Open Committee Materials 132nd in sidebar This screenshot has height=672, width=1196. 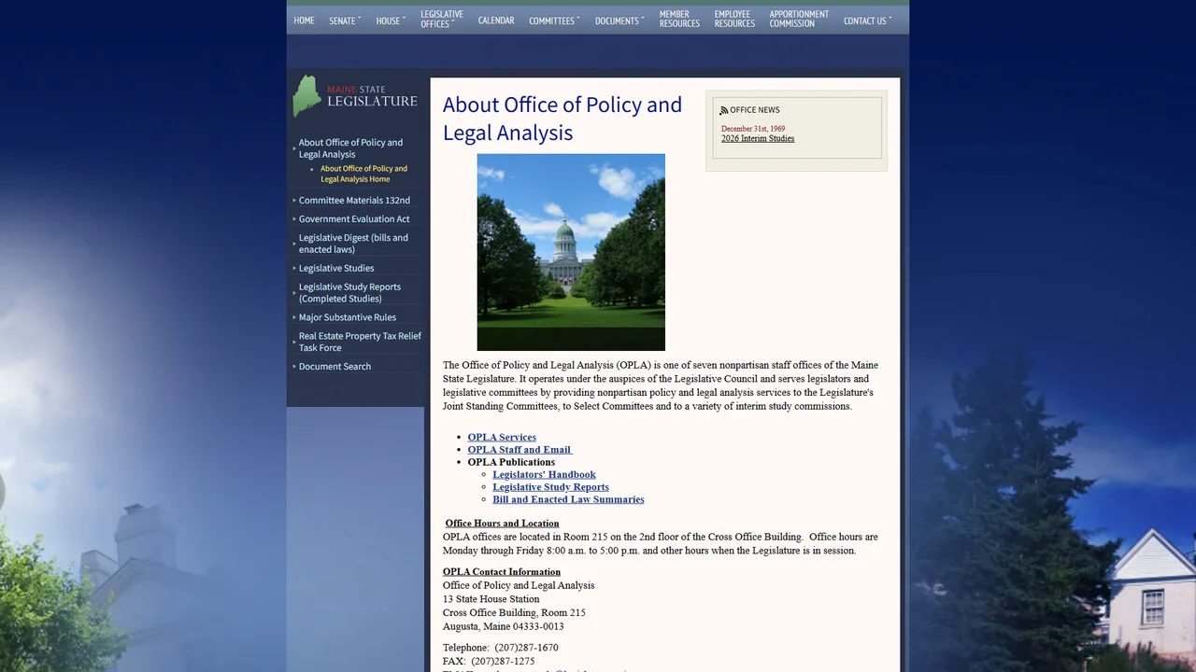click(x=354, y=200)
